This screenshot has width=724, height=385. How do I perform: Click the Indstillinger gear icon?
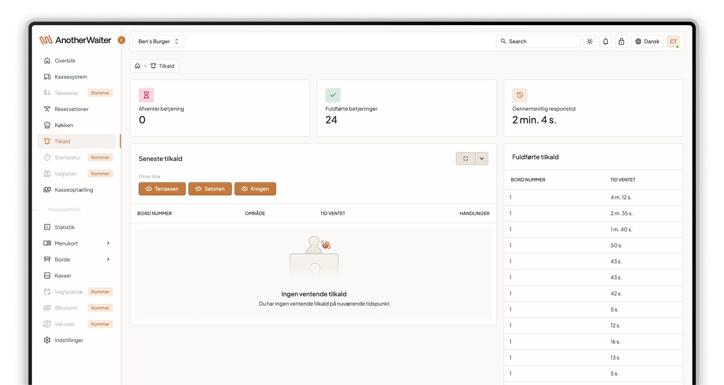click(x=47, y=340)
